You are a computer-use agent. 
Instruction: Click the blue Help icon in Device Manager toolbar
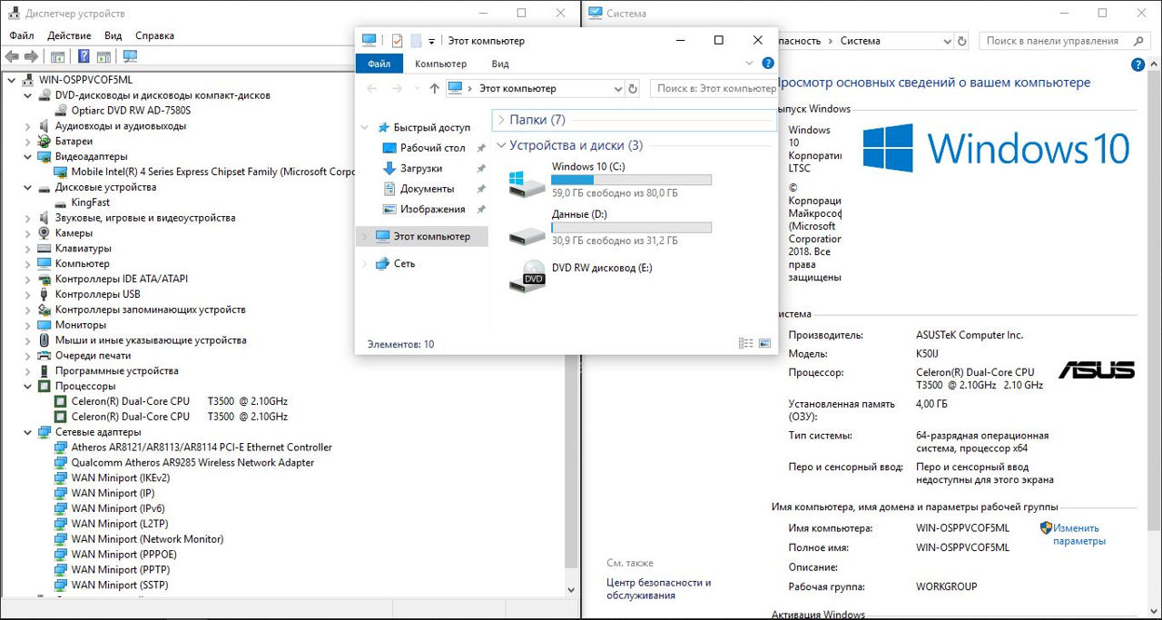click(x=84, y=56)
